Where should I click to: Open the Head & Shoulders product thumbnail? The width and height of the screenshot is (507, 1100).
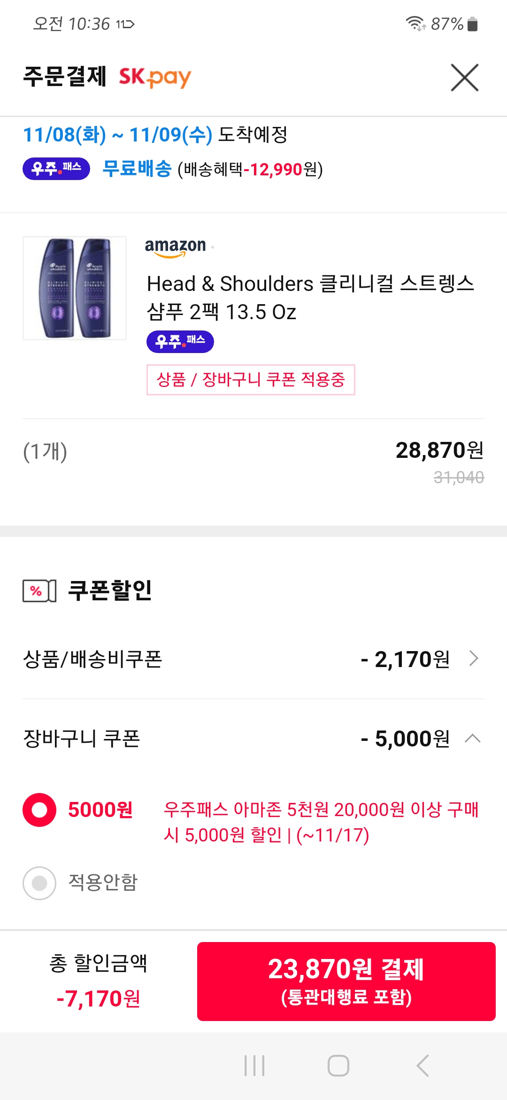[75, 288]
